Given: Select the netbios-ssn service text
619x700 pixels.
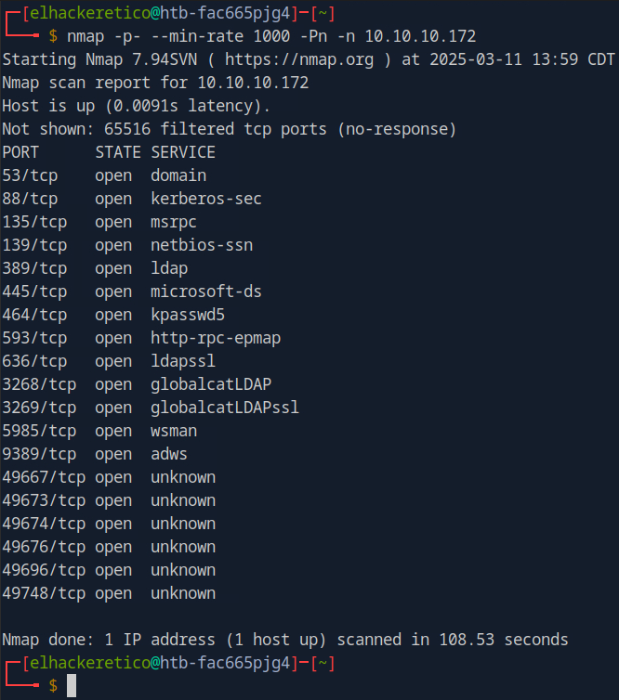Looking at the screenshot, I should 202,245.
